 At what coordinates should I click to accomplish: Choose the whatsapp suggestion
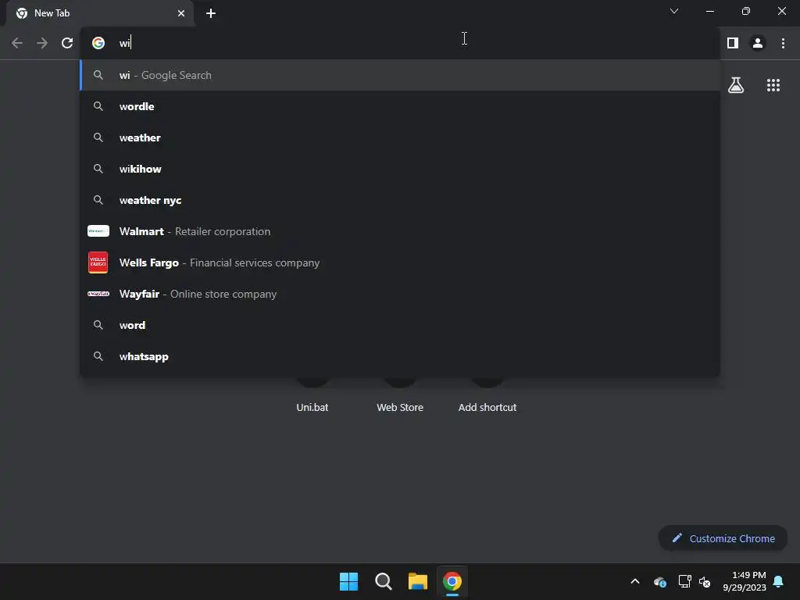click(x=400, y=356)
